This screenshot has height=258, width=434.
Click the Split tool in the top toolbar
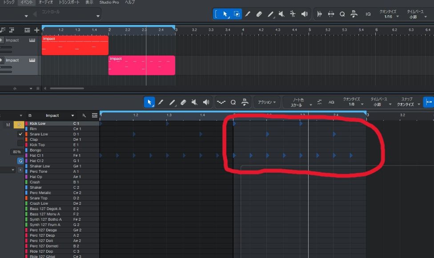293,14
